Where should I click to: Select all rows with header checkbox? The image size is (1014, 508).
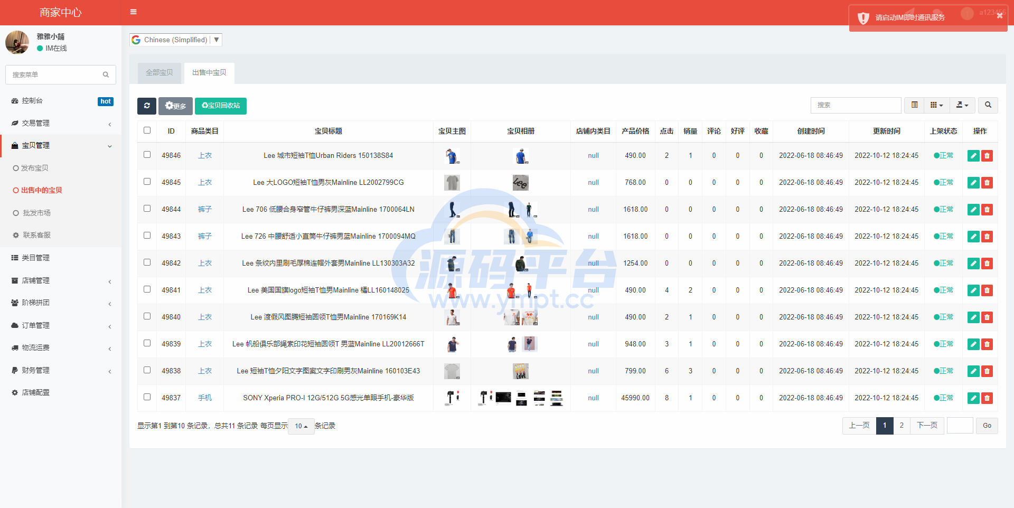pos(147,130)
